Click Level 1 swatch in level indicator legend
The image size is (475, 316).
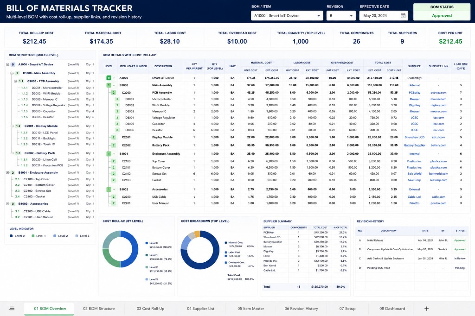point(33,236)
